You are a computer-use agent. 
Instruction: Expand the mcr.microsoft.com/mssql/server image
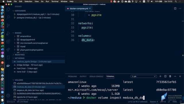(x=15, y=43)
